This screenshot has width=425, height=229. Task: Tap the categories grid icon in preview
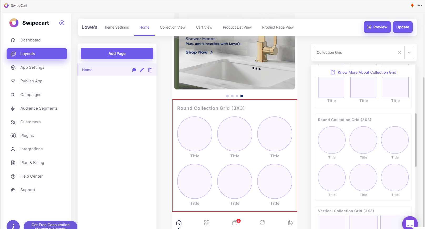tap(207, 223)
